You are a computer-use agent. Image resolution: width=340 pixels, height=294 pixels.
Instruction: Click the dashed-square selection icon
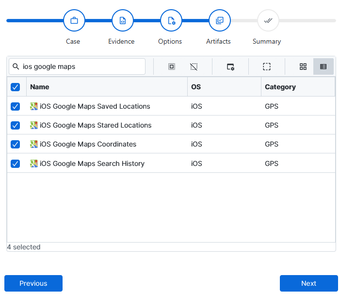point(267,66)
